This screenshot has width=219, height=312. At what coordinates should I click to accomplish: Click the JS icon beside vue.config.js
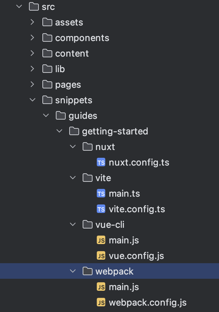(x=101, y=256)
